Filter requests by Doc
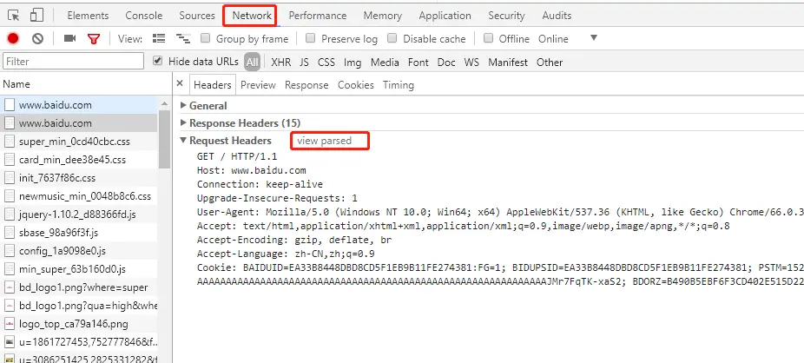Screen dimensions: 804x363 pyautogui.click(x=446, y=62)
